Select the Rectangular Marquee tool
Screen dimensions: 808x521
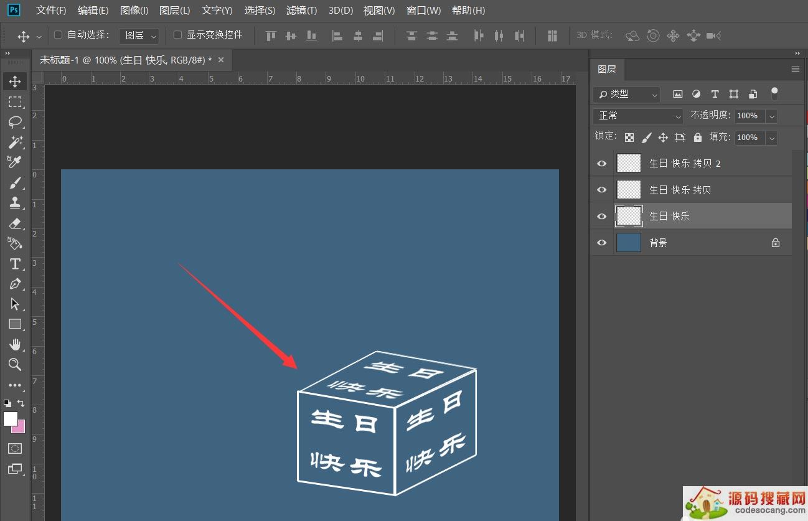tap(15, 102)
